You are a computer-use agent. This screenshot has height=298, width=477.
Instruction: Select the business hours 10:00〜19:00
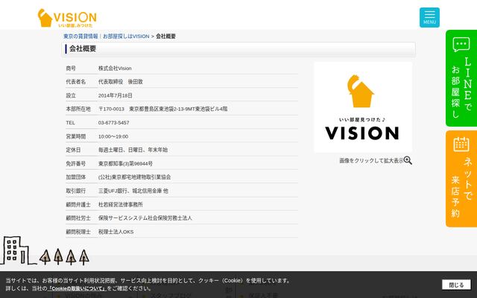(x=113, y=136)
